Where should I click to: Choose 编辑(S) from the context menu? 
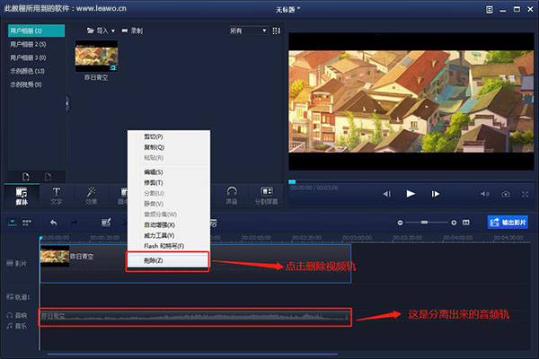point(169,172)
